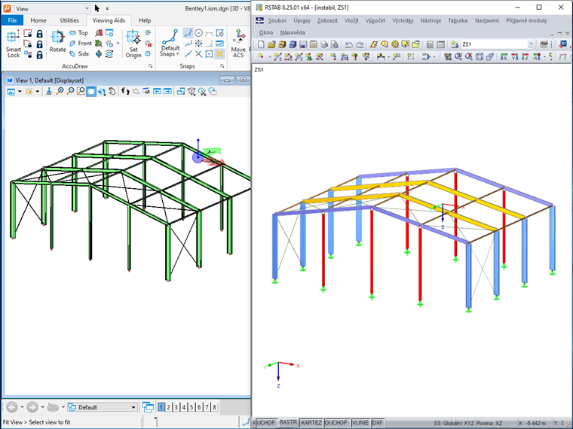Image resolution: width=573 pixels, height=429 pixels.
Task: Click the RSTAB Print Preview icon
Action: tap(334, 44)
